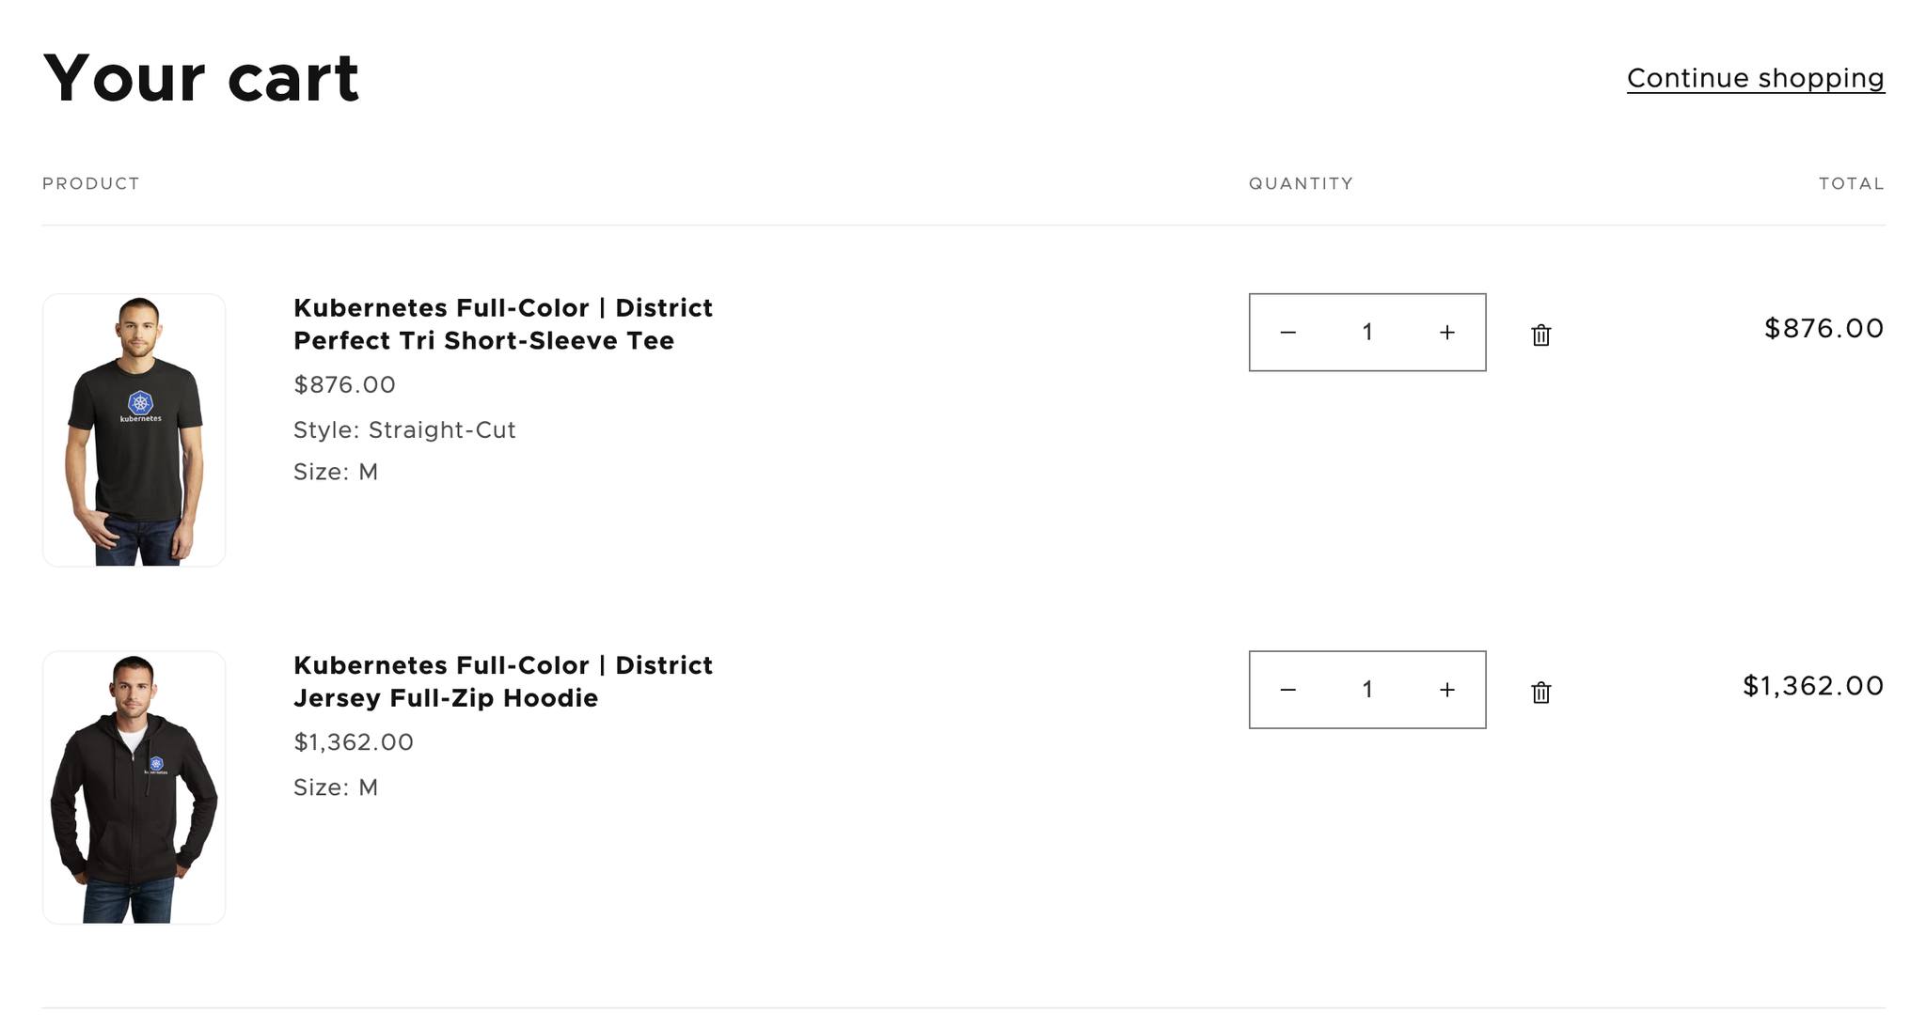Image resolution: width=1926 pixels, height=1028 pixels.
Task: Click the trash icon for the Tri Short-Sleeve Tee
Action: (1540, 334)
